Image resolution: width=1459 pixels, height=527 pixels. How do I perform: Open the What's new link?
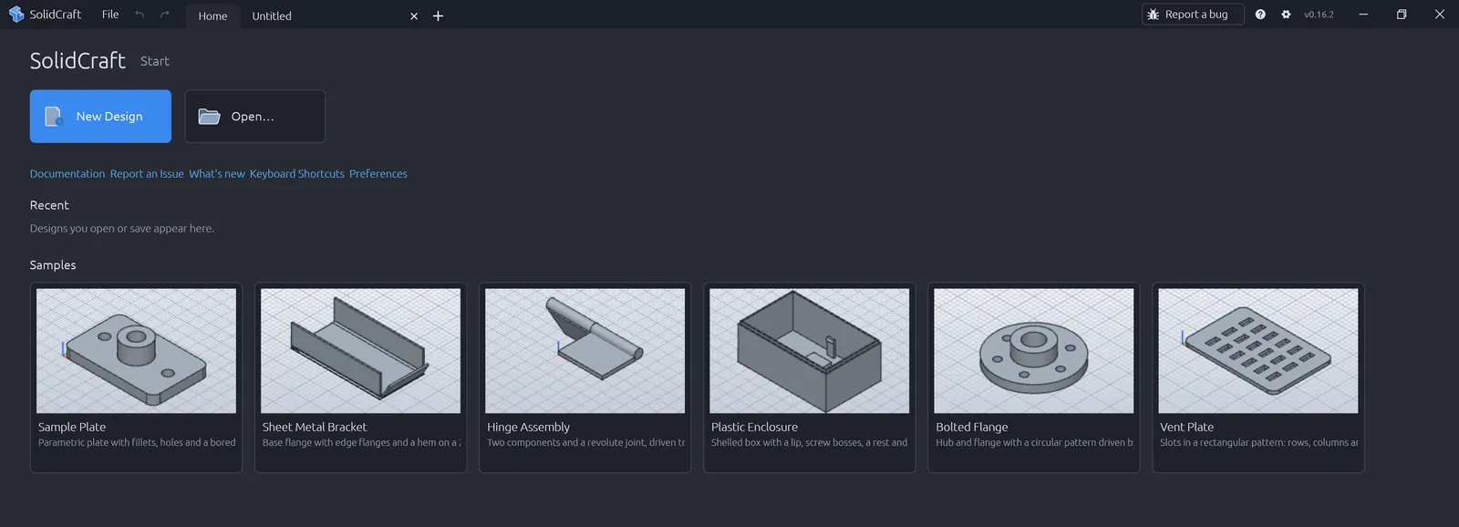[217, 174]
